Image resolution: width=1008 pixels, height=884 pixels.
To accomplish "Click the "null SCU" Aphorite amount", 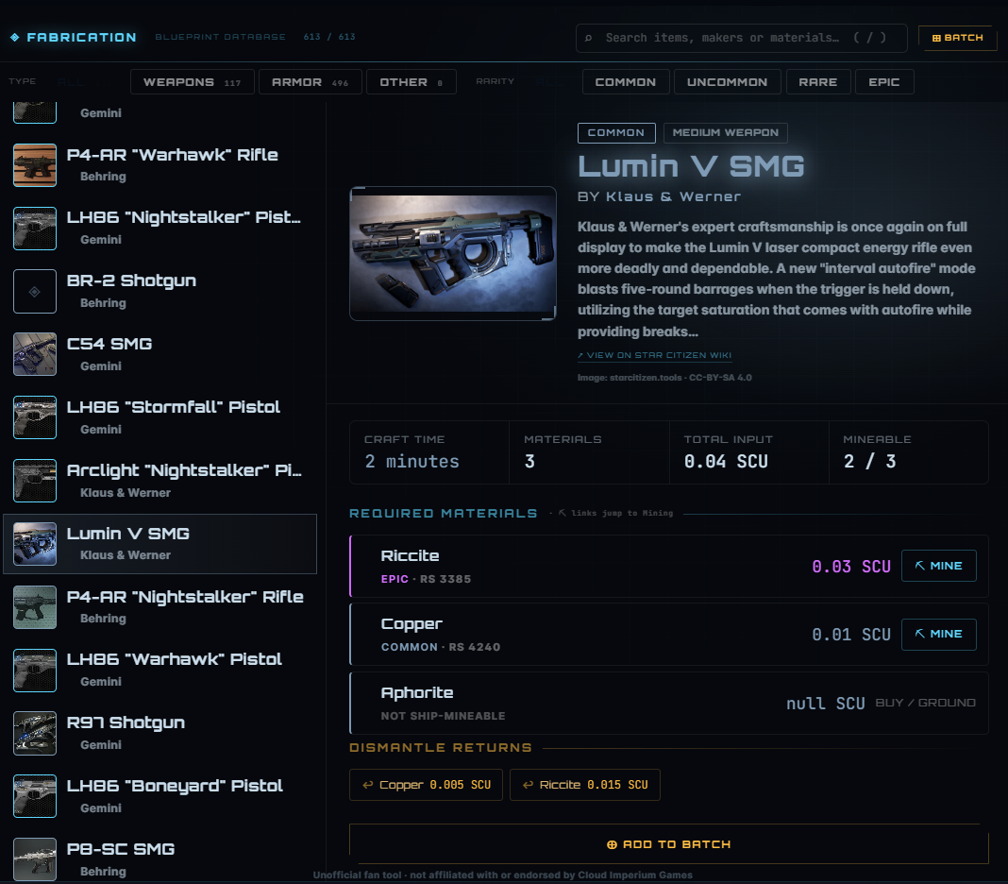I will [x=826, y=704].
